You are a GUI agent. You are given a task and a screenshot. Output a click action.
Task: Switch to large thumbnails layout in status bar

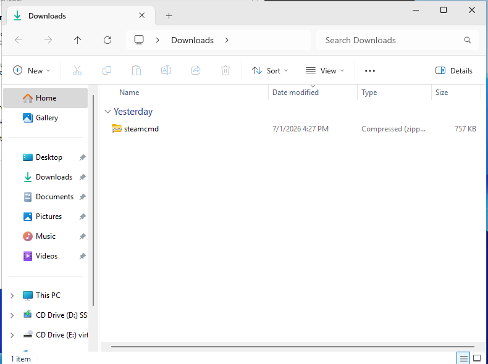[x=477, y=358]
